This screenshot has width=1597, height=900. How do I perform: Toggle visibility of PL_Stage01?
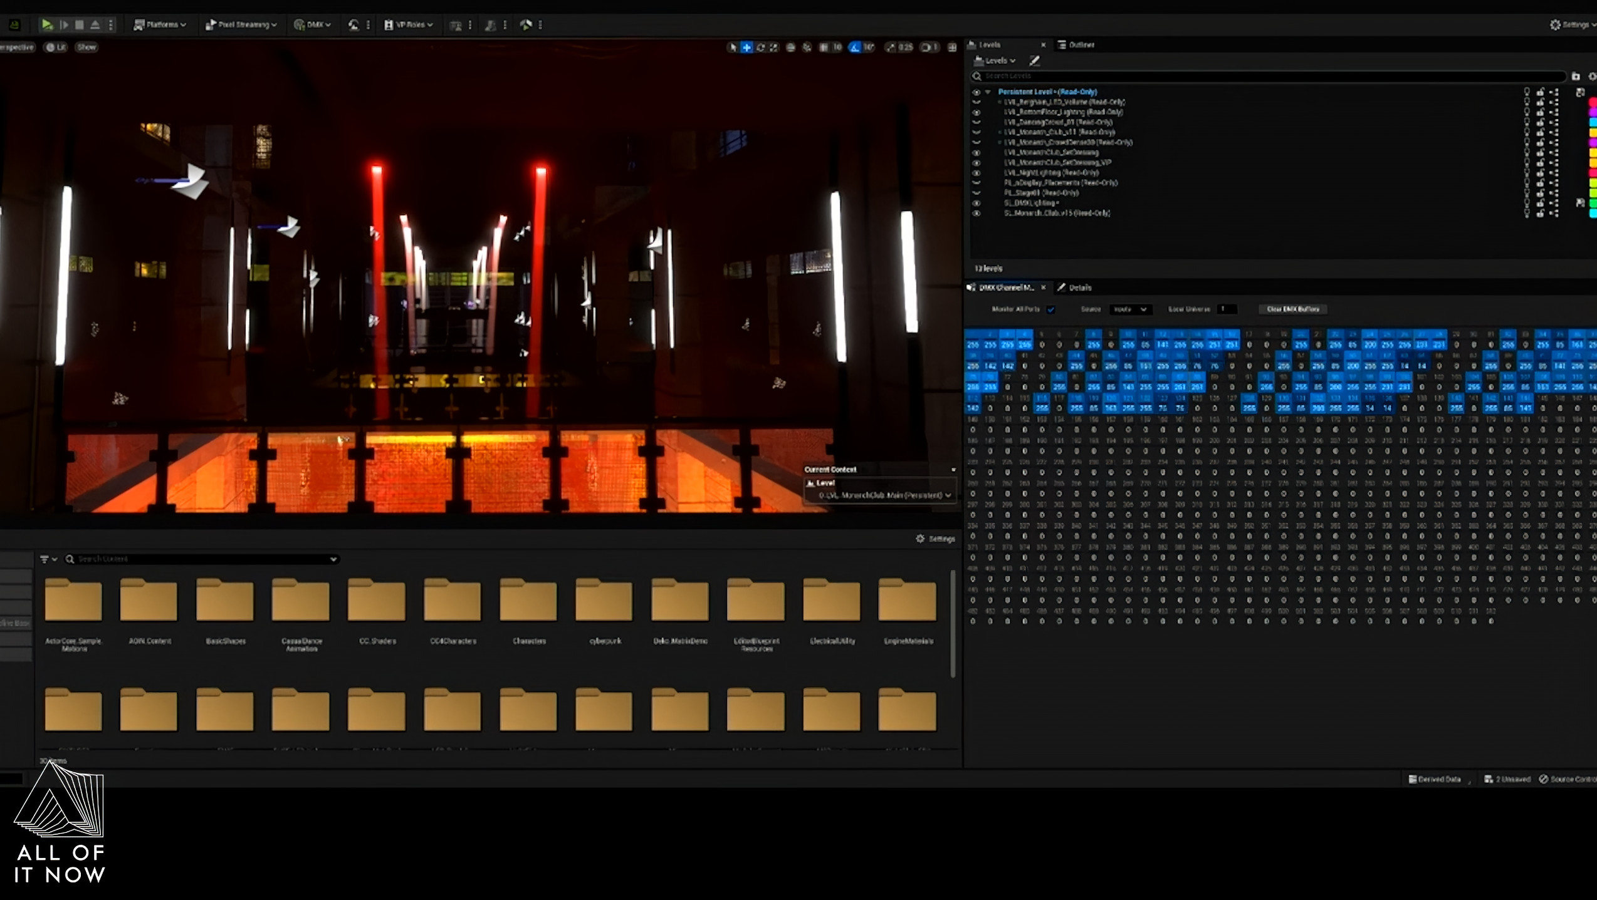click(x=976, y=193)
